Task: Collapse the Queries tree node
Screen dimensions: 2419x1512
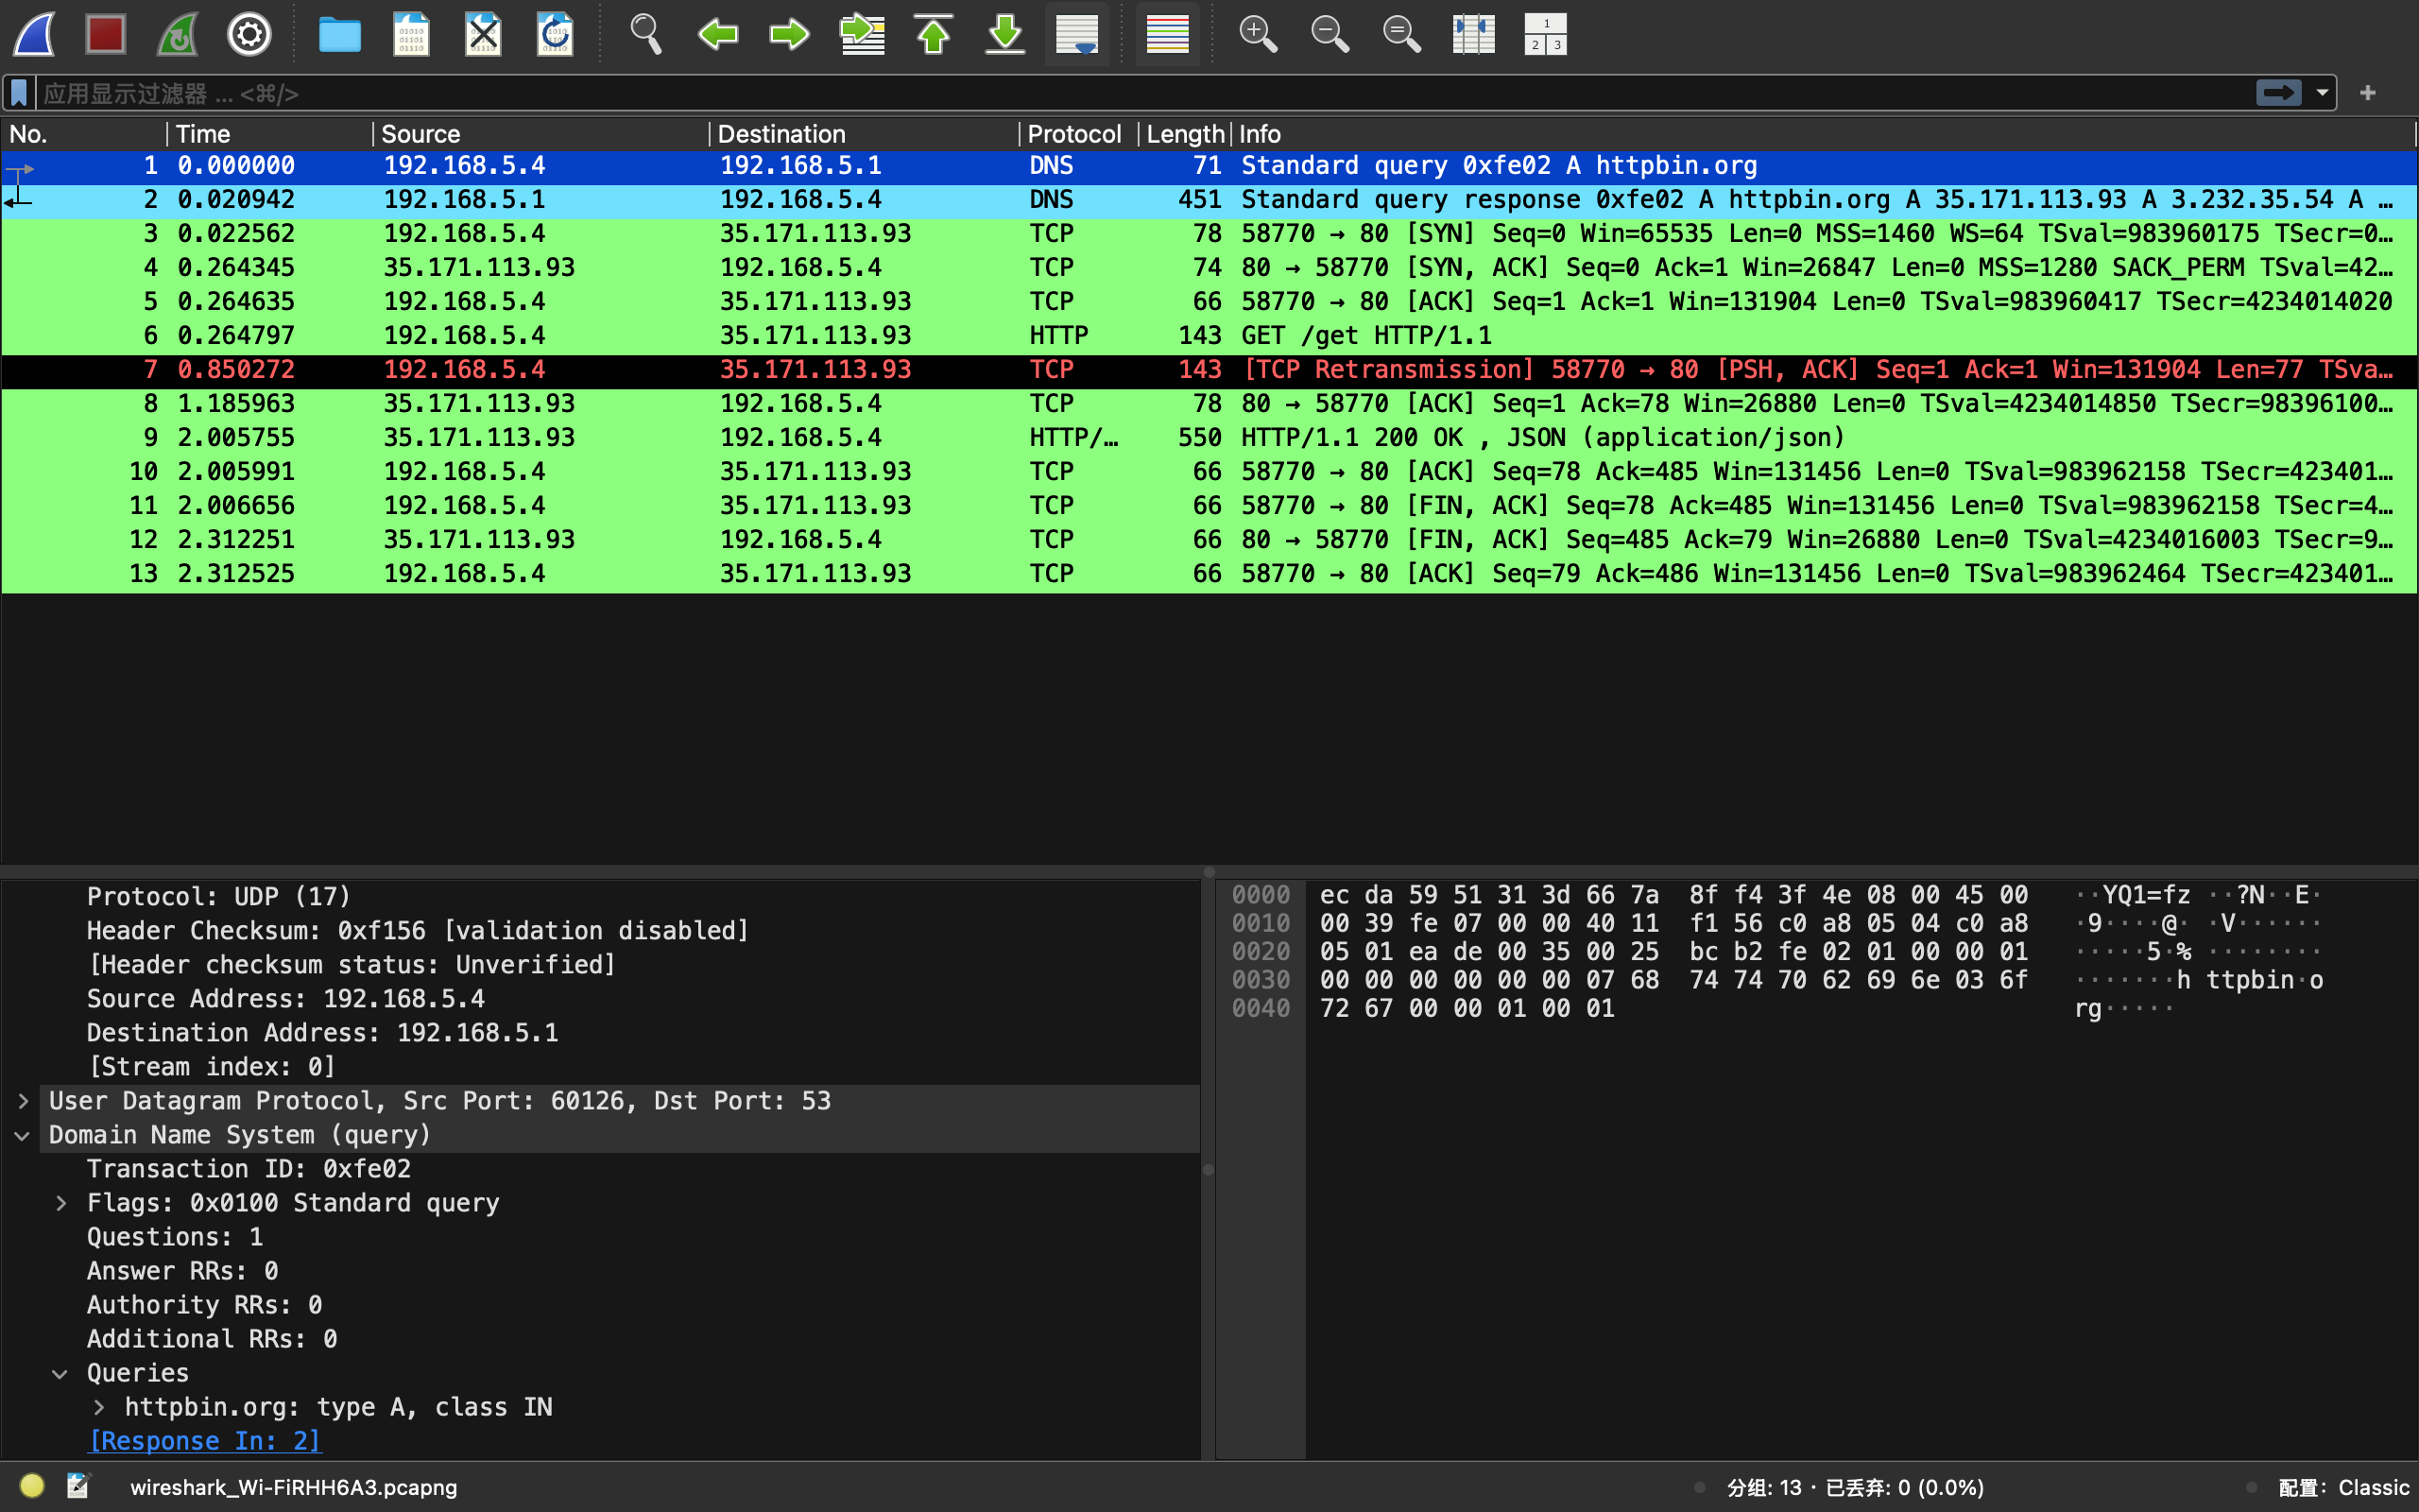Action: (x=61, y=1373)
